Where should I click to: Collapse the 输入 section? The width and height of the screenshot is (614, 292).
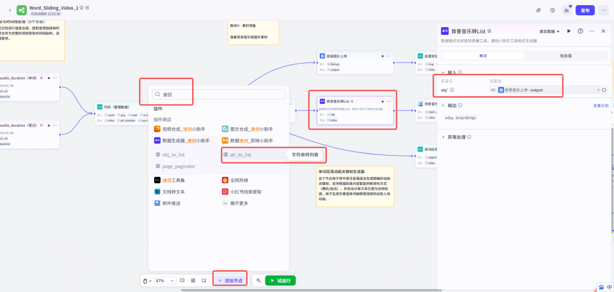click(443, 72)
